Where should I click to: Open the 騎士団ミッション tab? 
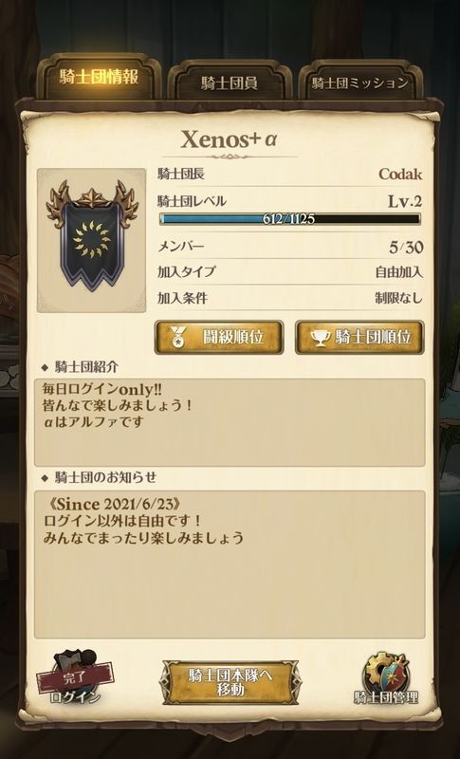click(360, 83)
